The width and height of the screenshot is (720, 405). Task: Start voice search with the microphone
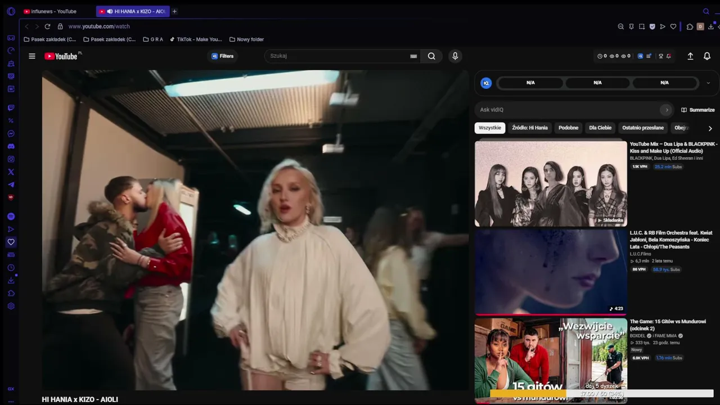(455, 56)
